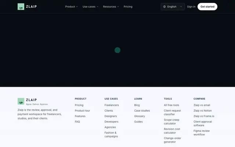Click the globe icon in language selector
The image size is (235, 147).
pyautogui.click(x=164, y=7)
